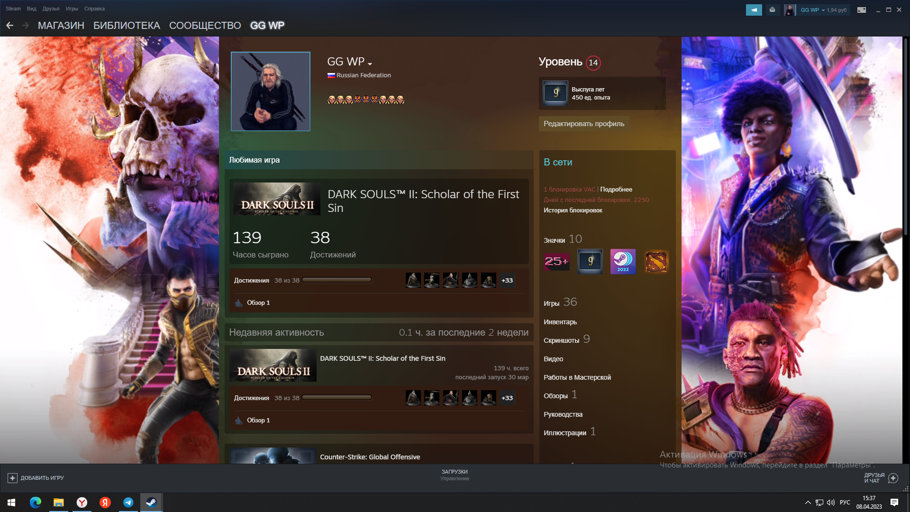
Task: Open the Steam 2022 replay badge
Action: [623, 261]
